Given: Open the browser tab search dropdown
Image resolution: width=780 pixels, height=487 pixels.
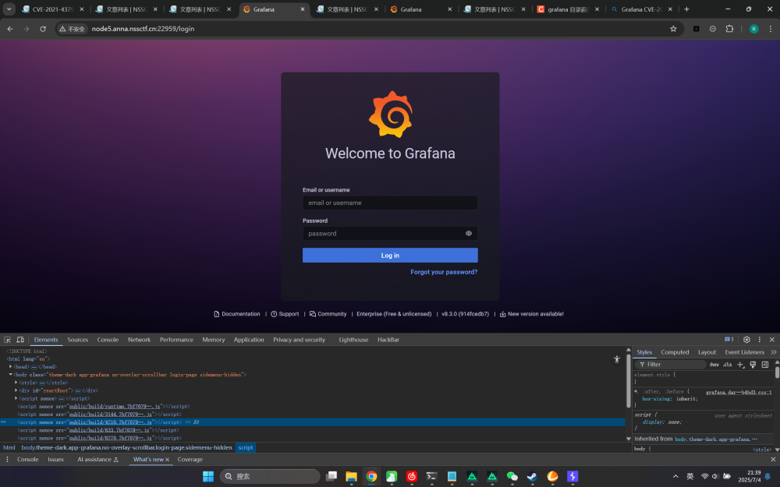Looking at the screenshot, I should [9, 9].
